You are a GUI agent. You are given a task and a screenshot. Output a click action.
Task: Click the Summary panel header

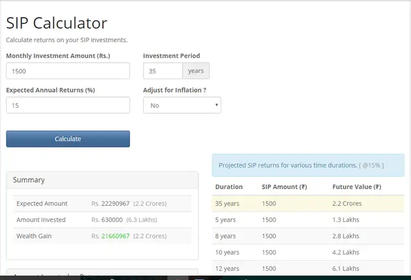click(x=102, y=180)
